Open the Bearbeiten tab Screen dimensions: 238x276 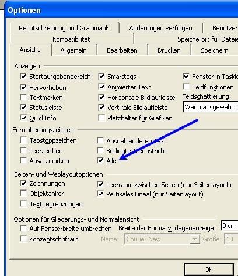[x=122, y=50]
